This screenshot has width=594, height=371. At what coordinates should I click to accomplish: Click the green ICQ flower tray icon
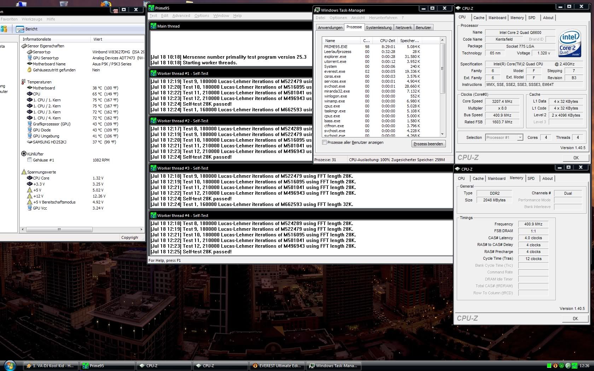pyautogui.click(x=562, y=366)
